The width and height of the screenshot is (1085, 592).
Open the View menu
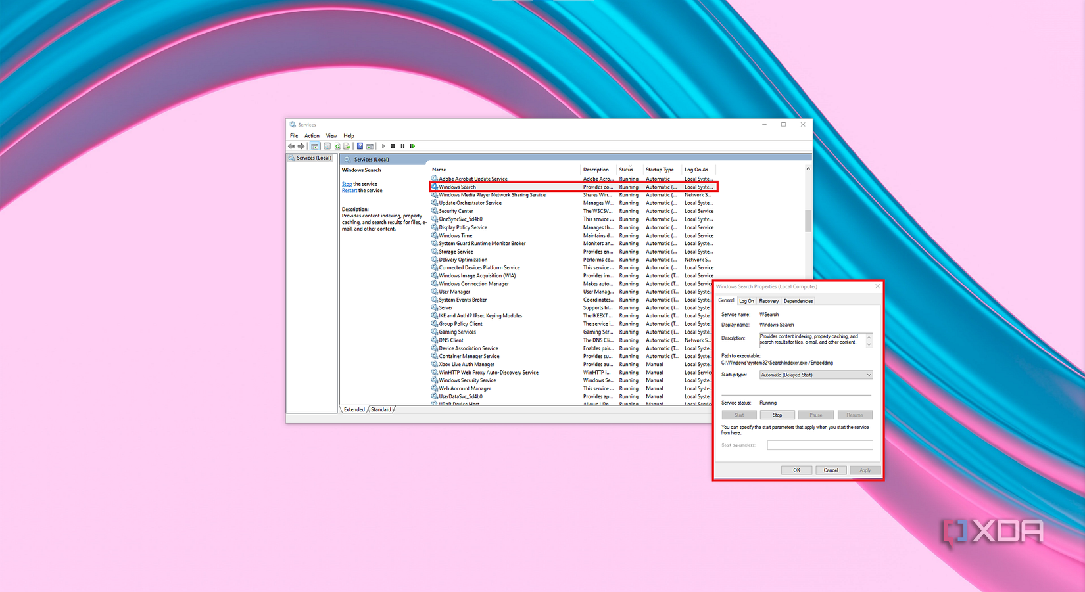(x=331, y=136)
